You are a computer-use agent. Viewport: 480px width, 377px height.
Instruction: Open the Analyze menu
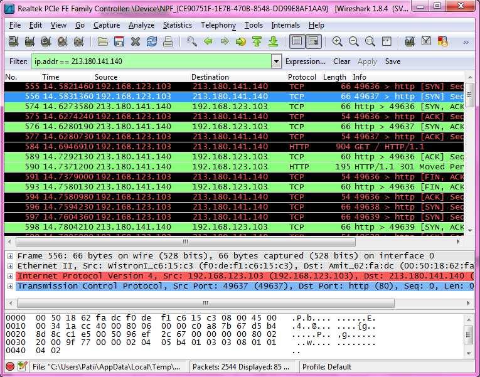pyautogui.click(x=141, y=25)
